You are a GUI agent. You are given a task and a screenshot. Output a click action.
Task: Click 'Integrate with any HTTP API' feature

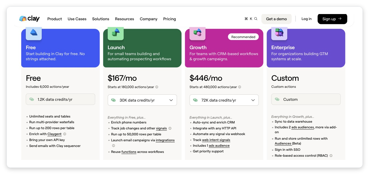tap(215, 128)
